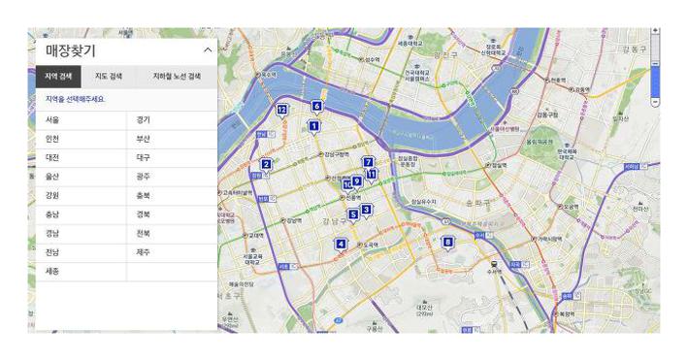
Task: Pick 제주 from the regions
Action: 172,252
